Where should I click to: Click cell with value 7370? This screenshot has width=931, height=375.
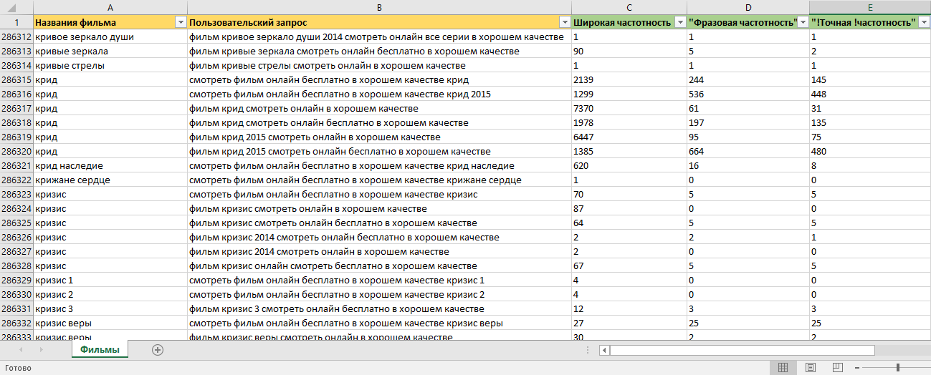(x=629, y=109)
